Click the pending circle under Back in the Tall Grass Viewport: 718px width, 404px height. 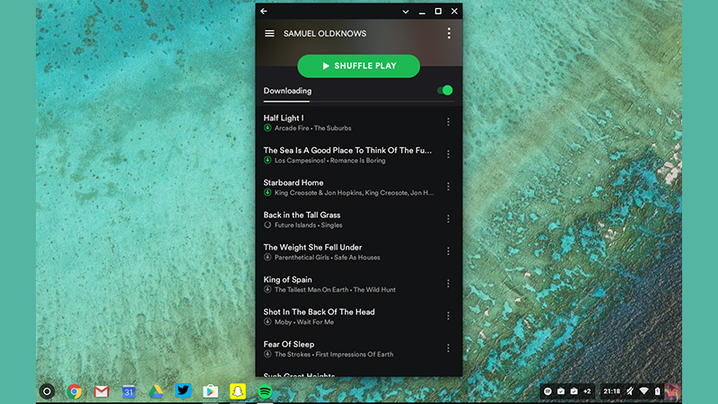[x=267, y=225]
